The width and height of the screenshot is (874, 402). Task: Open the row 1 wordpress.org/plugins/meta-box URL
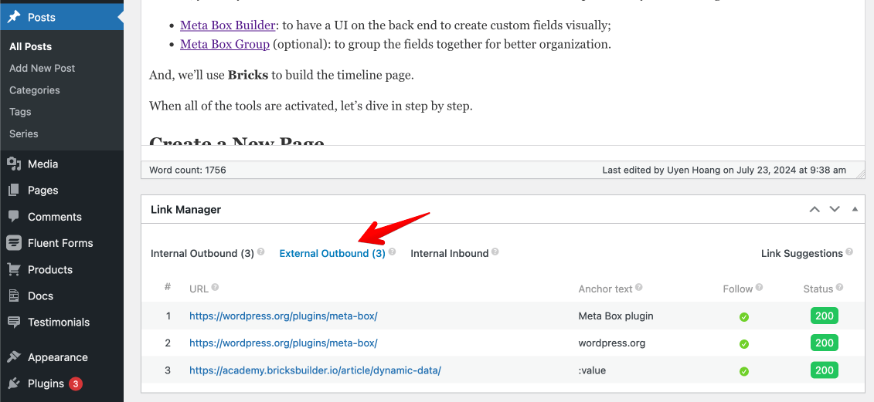tap(283, 316)
